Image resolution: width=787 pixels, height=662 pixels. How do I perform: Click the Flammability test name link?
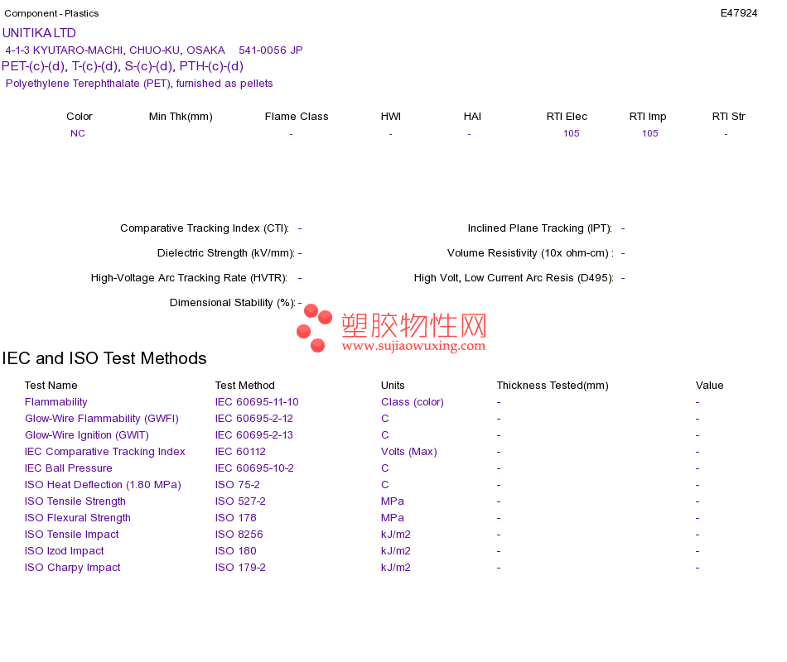[x=56, y=402]
